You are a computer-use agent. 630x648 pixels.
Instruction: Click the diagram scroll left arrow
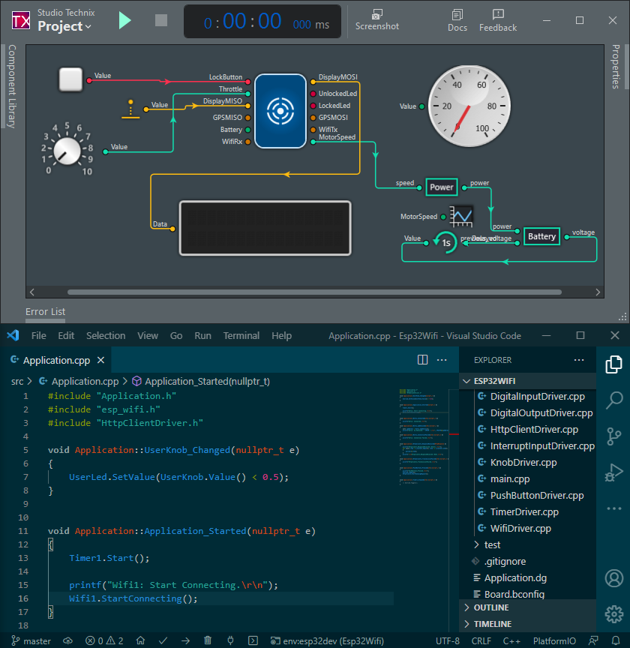pos(31,292)
